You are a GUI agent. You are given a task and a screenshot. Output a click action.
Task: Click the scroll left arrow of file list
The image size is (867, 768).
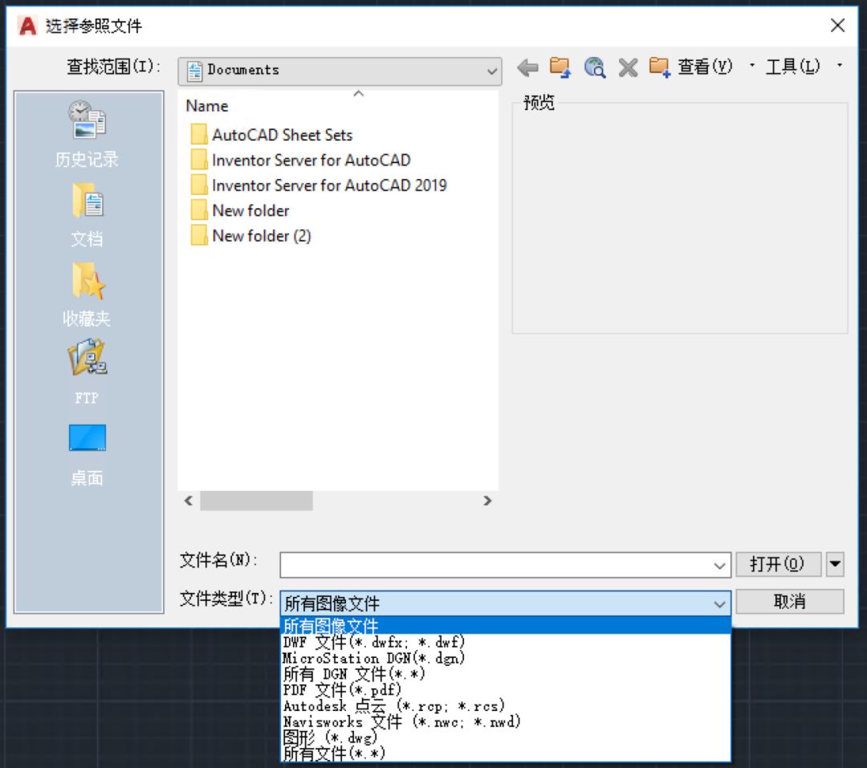189,500
